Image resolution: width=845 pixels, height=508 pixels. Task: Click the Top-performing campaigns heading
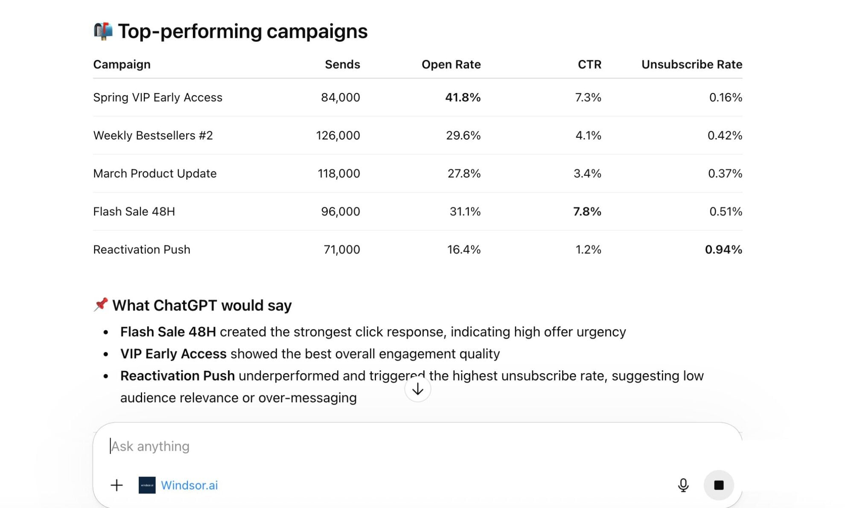tap(242, 31)
